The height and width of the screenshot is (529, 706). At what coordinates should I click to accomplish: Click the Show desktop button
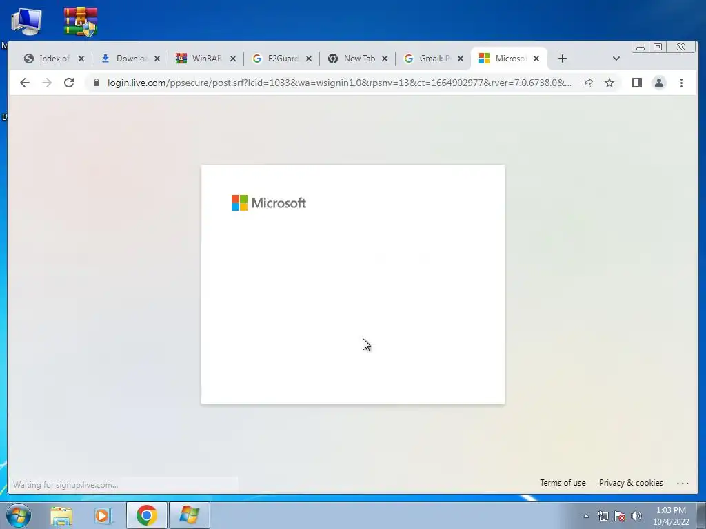click(x=701, y=515)
